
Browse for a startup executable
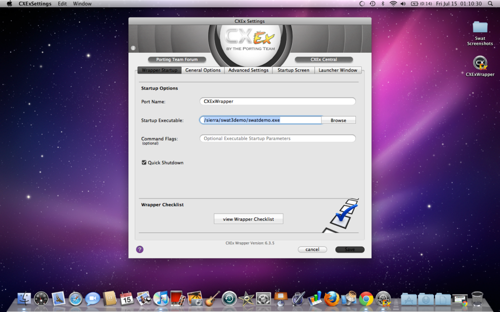pyautogui.click(x=338, y=120)
